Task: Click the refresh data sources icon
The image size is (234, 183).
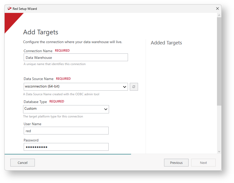Action: tap(134, 87)
